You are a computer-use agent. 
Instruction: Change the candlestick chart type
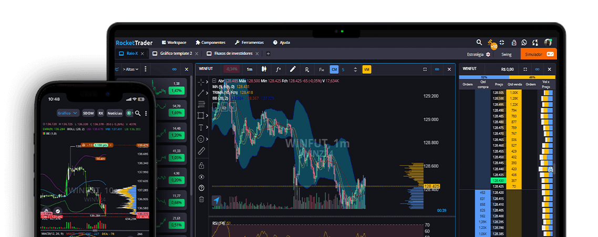(264, 69)
